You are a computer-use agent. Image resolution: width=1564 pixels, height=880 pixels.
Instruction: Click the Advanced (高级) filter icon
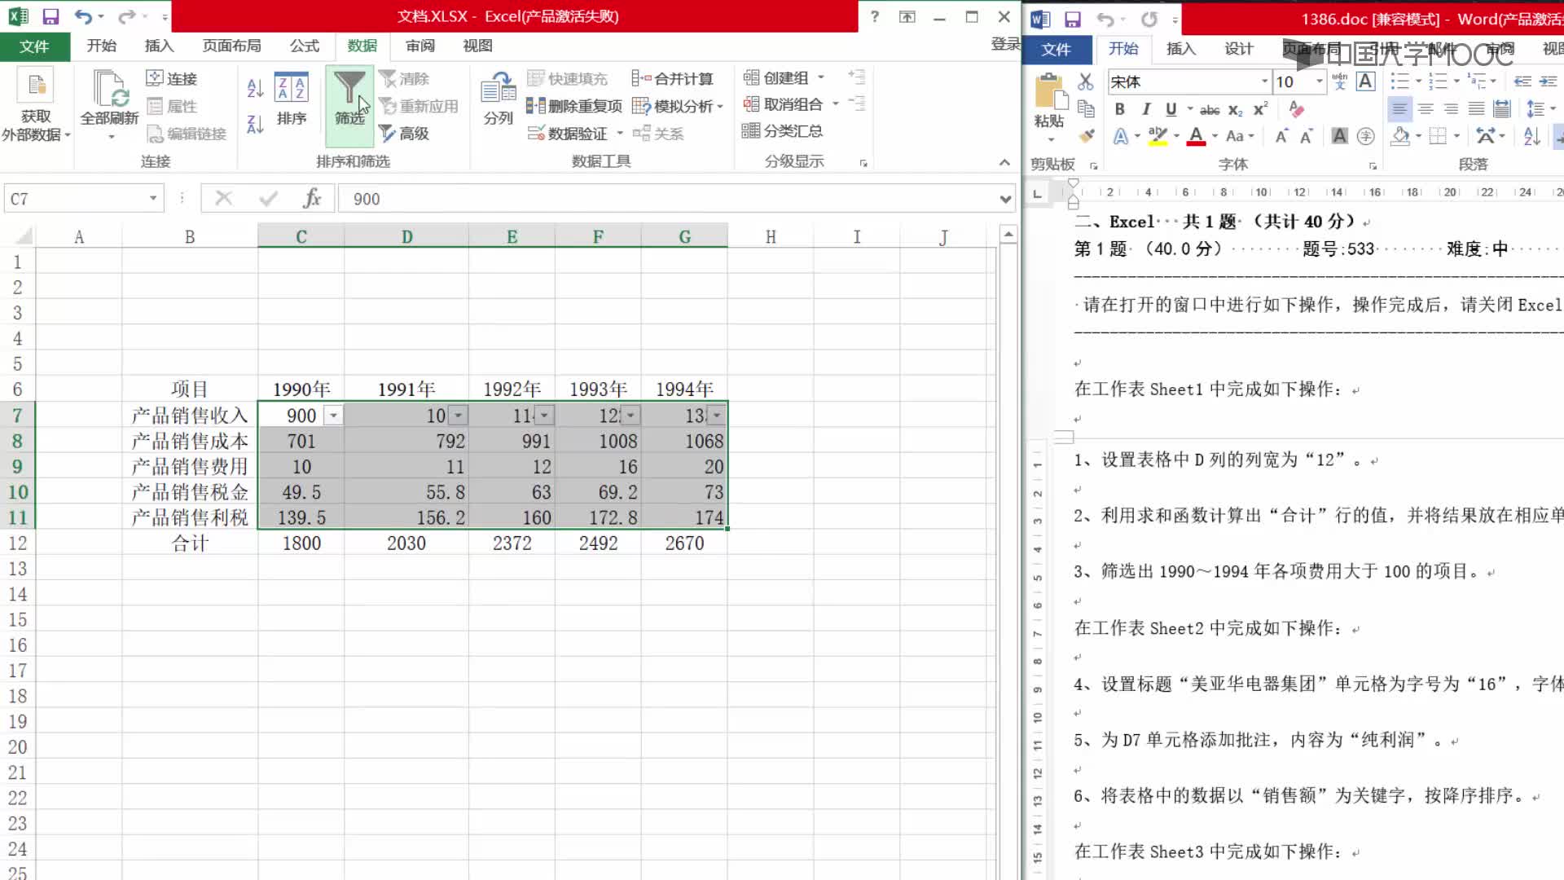[x=404, y=133]
